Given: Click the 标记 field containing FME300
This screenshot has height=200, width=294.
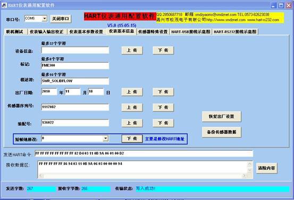Looking at the screenshot, I should (75, 66).
